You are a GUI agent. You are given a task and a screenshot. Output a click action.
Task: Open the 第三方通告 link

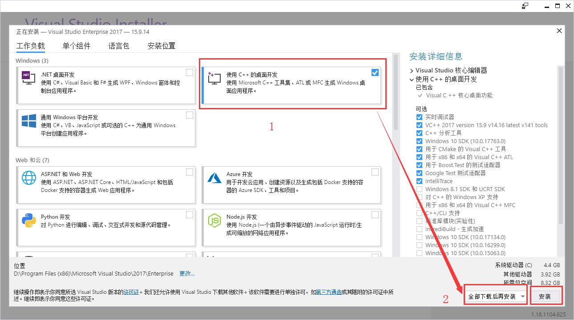point(329,292)
